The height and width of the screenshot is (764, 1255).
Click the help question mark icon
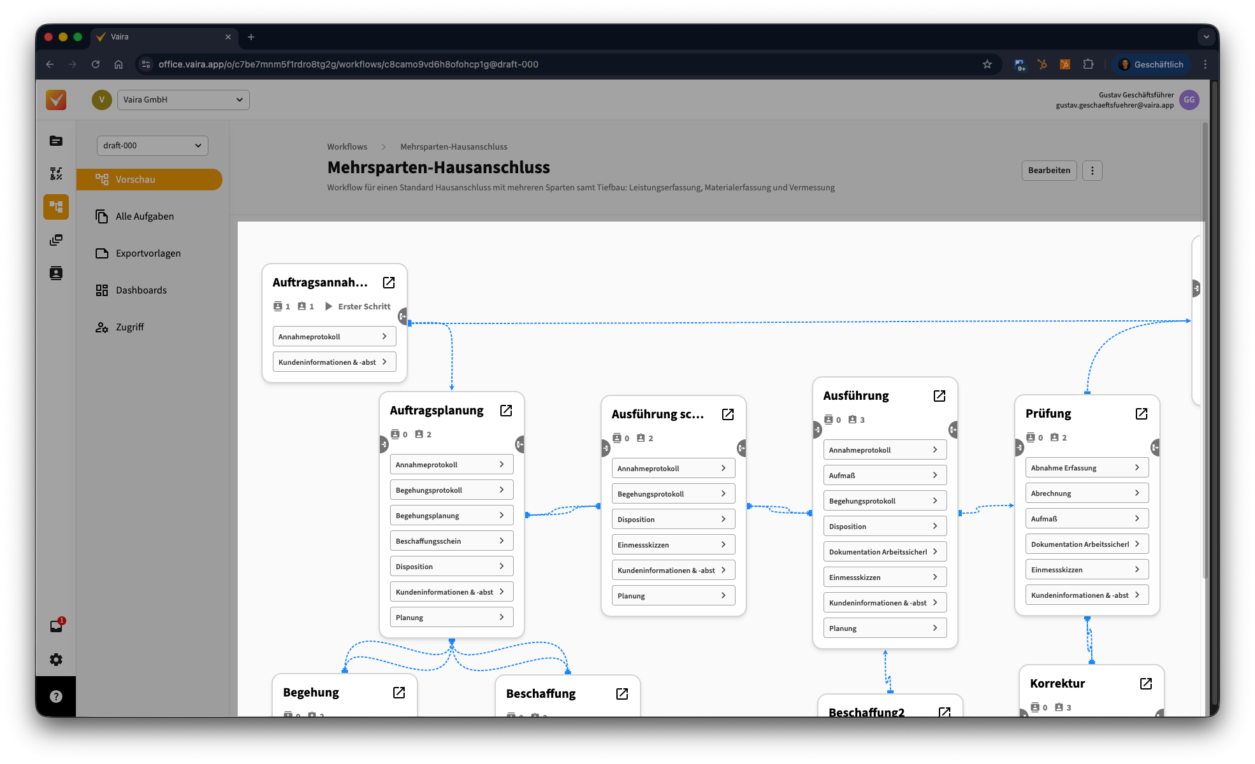click(56, 697)
